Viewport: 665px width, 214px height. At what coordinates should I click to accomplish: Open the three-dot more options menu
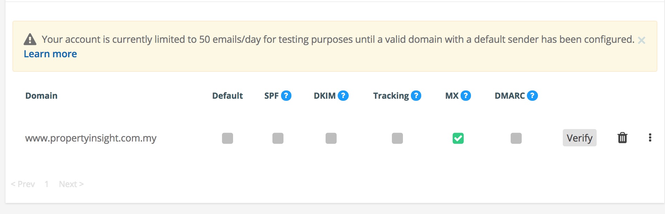650,138
